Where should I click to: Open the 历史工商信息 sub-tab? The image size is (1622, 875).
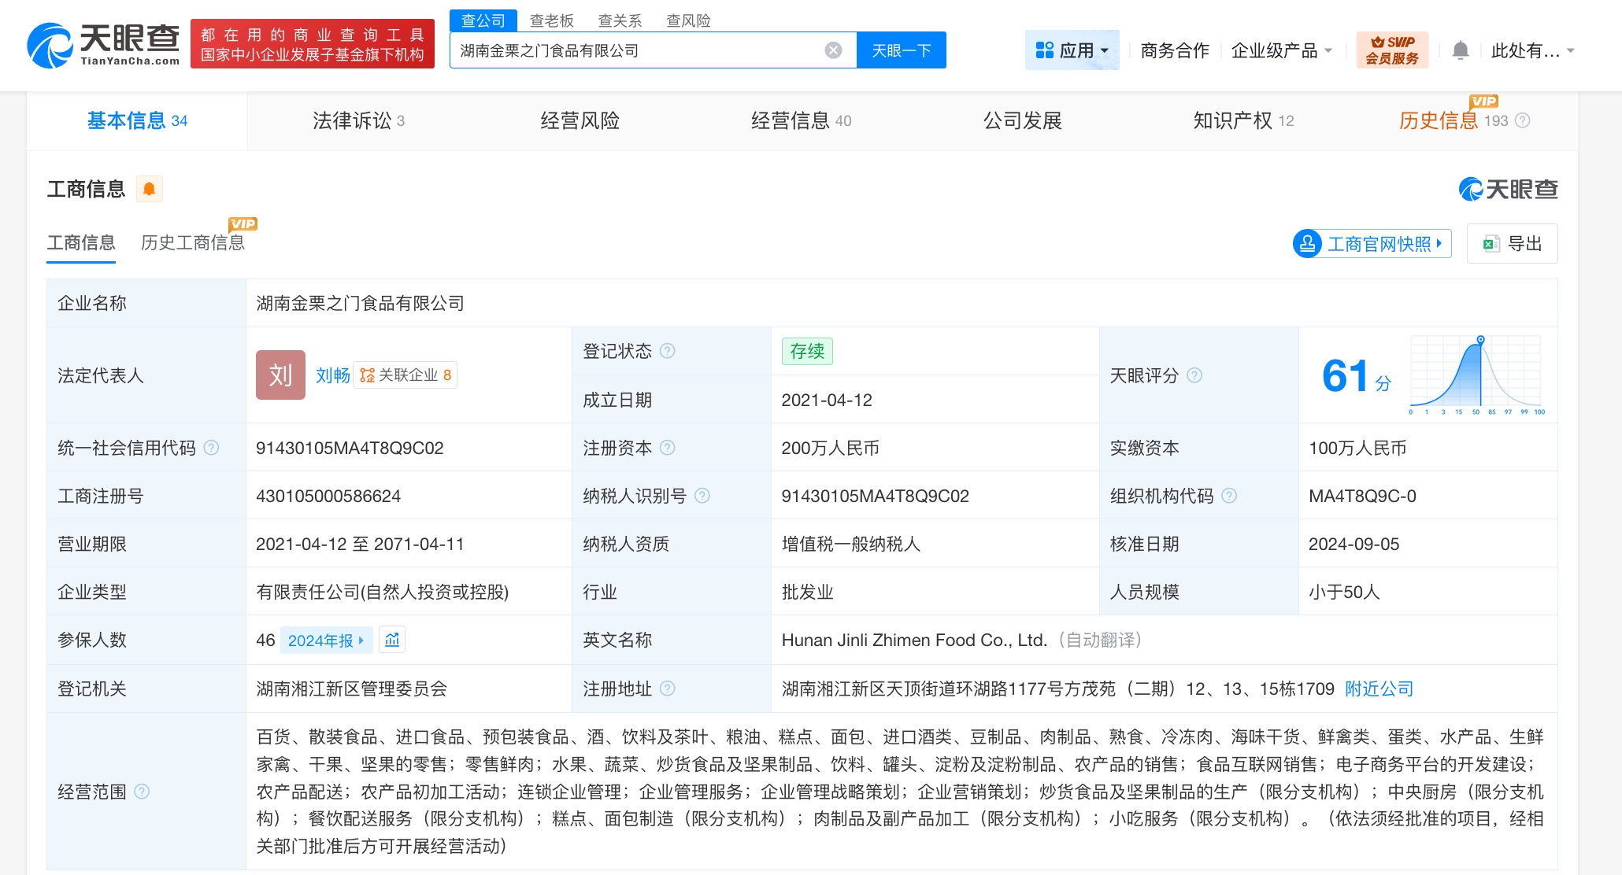coord(193,242)
